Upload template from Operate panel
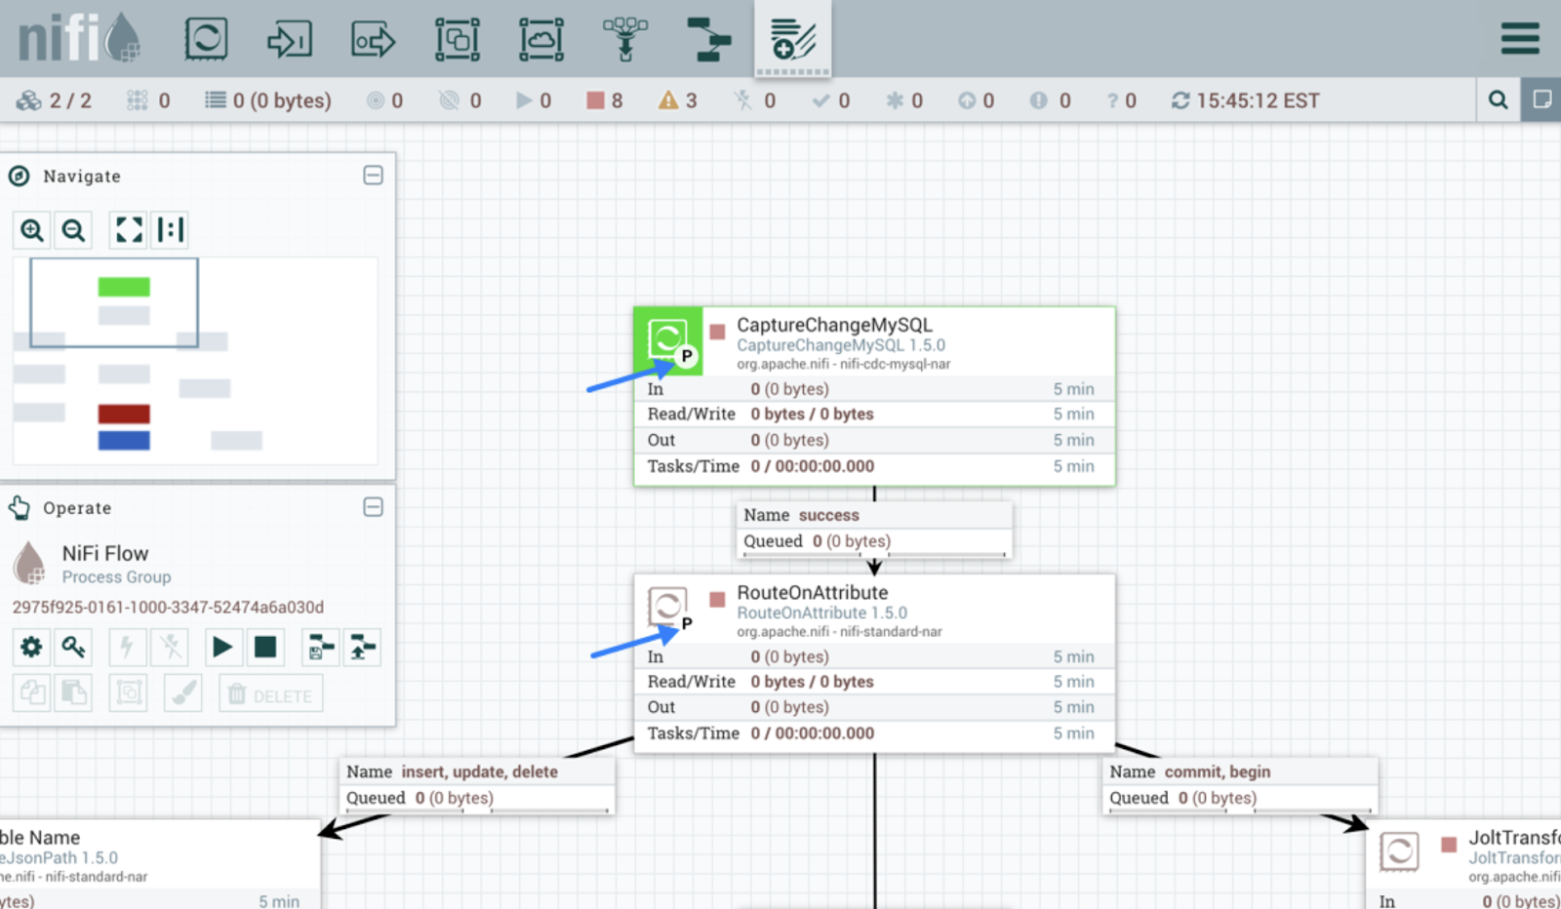Viewport: 1561px width, 909px height. [362, 647]
